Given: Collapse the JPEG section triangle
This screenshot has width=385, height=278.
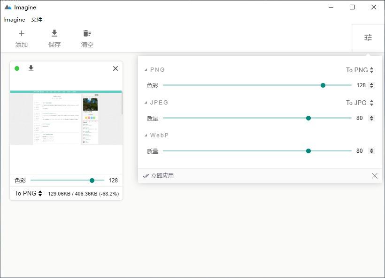Looking at the screenshot, I should (x=146, y=103).
